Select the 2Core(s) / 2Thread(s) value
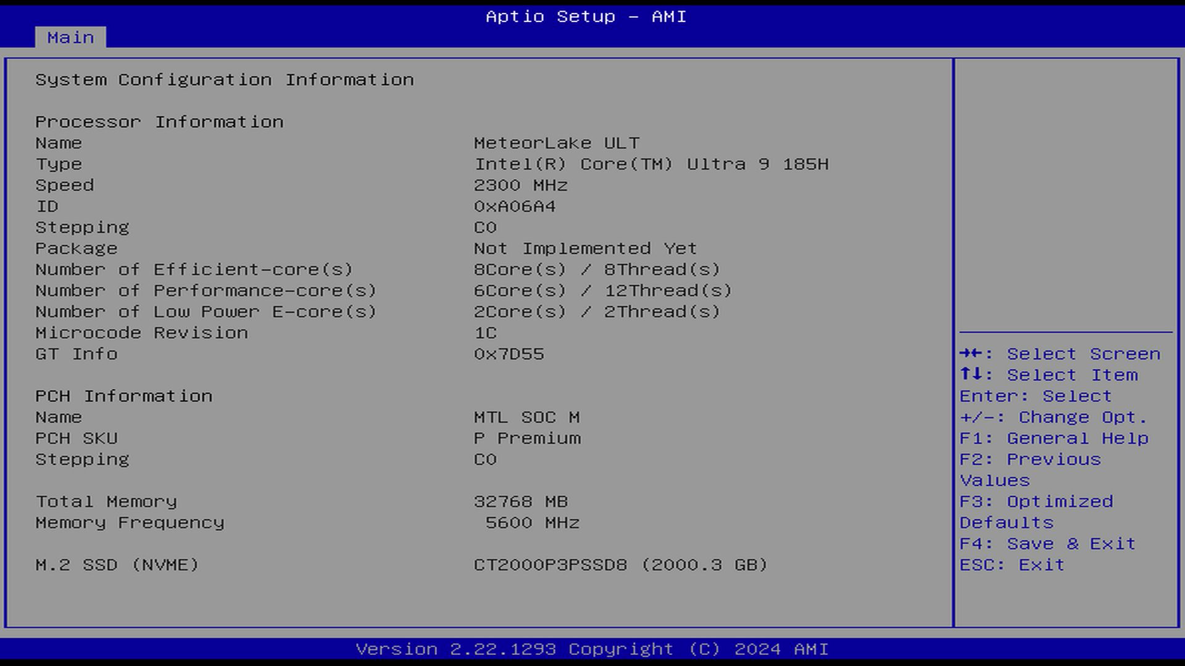The width and height of the screenshot is (1185, 666). (597, 312)
